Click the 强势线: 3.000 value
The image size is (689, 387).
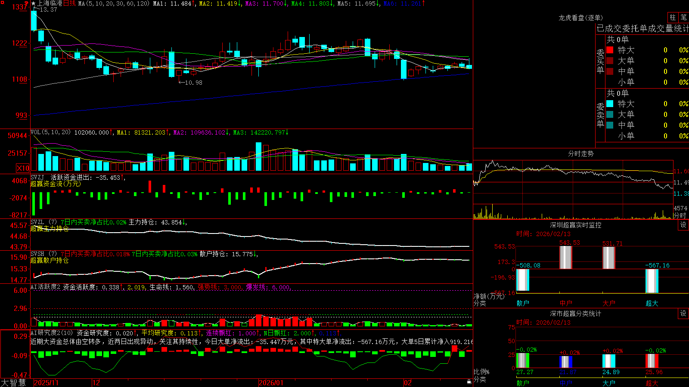tap(220, 287)
